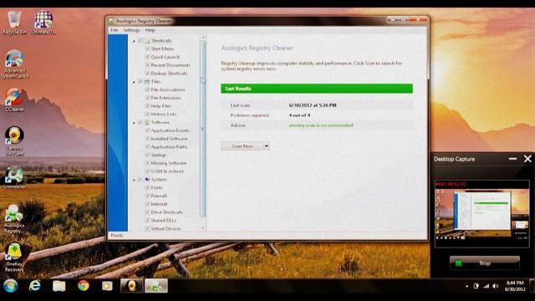Click 'weekly scan is recommended' advice text
This screenshot has height=301, width=535.
coord(321,125)
